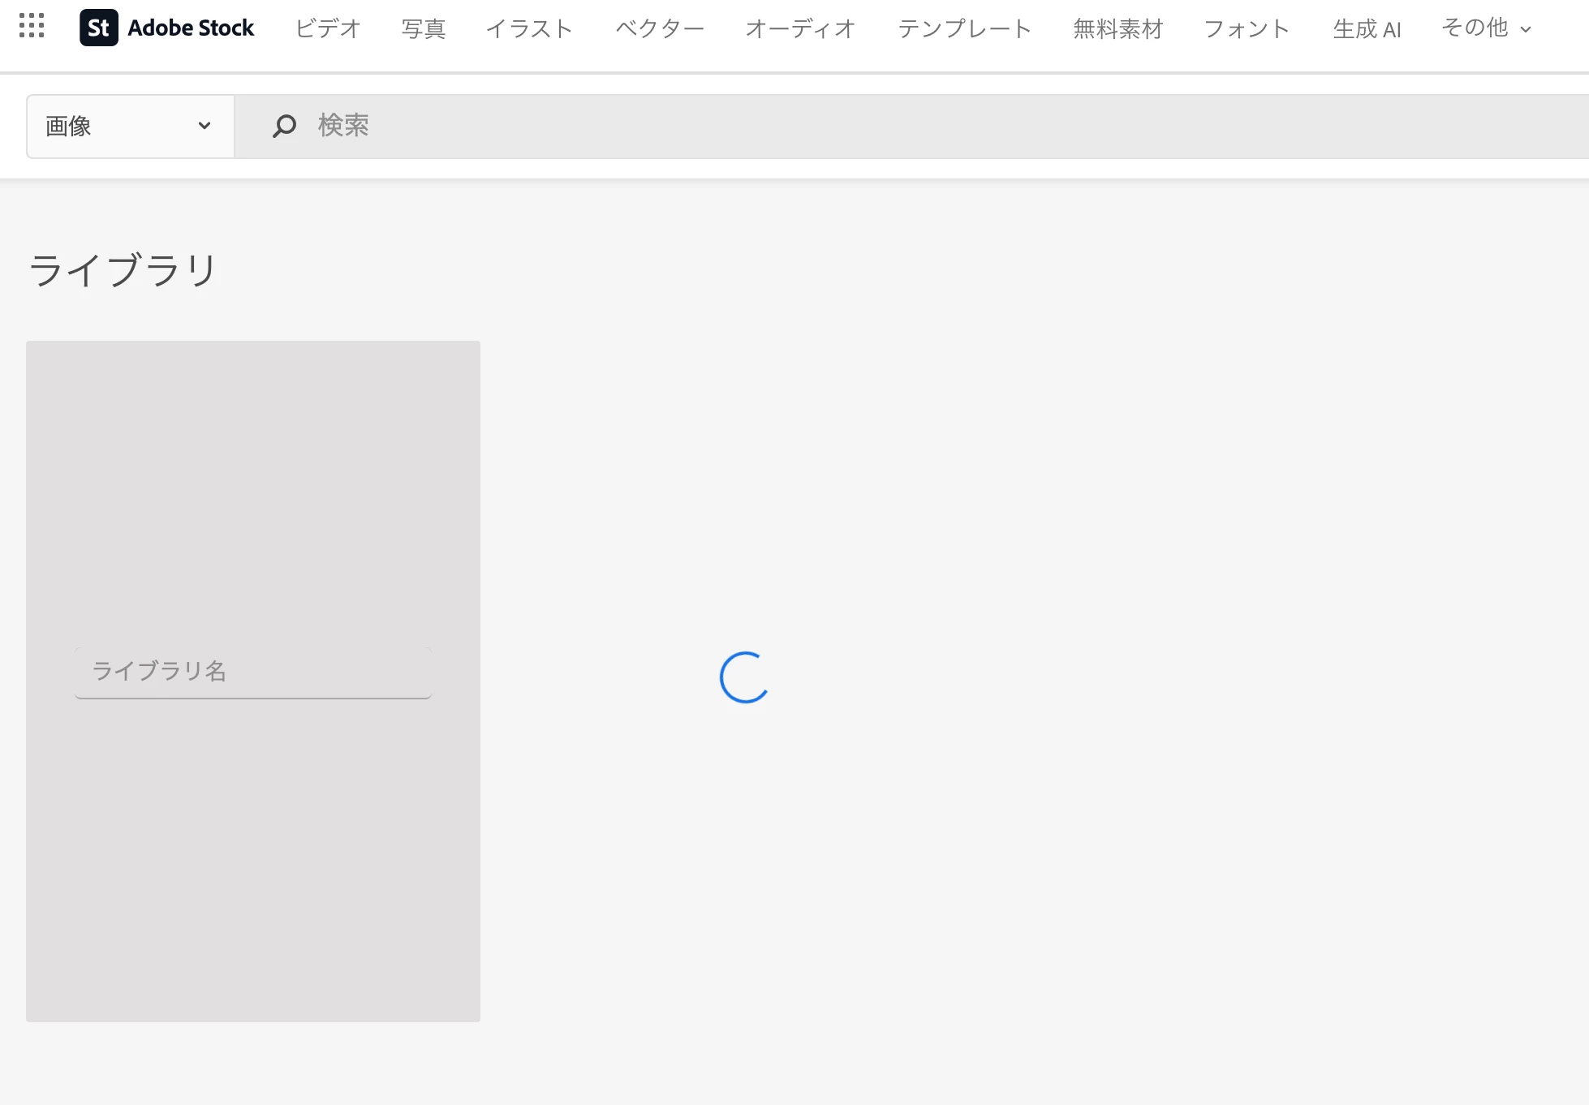Navigate to オーディオ section
The height and width of the screenshot is (1105, 1589).
(x=800, y=28)
